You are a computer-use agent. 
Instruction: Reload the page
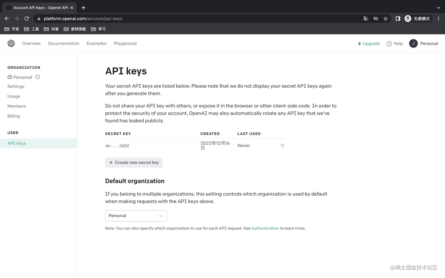pyautogui.click(x=26, y=19)
